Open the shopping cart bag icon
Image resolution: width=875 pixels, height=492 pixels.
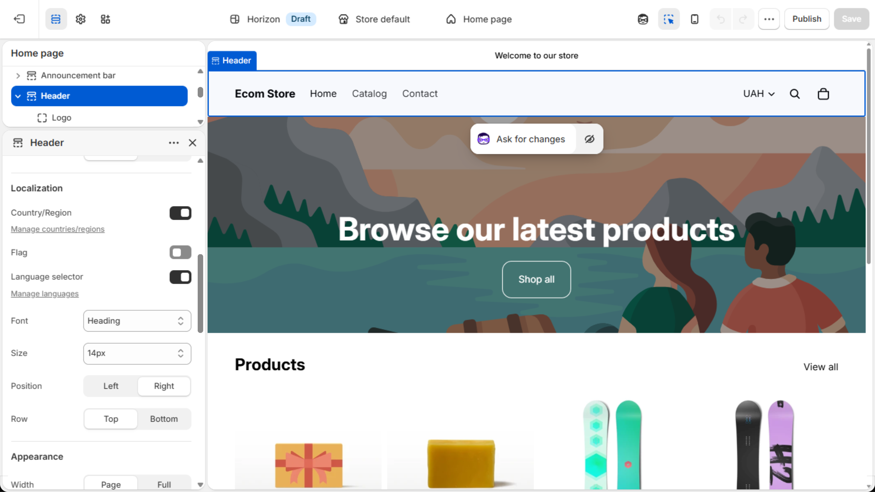click(x=823, y=94)
